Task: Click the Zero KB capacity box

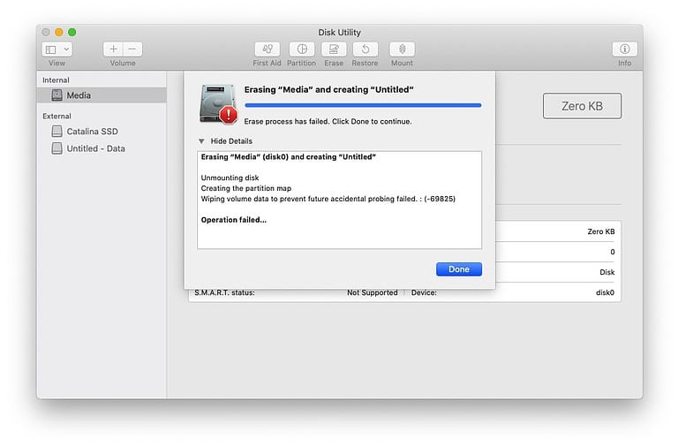Action: [x=582, y=106]
